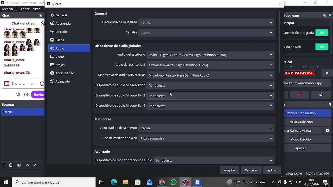Open the Vídeo settings section

click(x=69, y=57)
